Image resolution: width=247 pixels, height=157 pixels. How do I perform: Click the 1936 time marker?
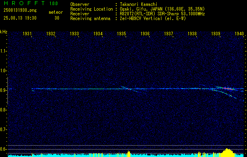point(145,33)
